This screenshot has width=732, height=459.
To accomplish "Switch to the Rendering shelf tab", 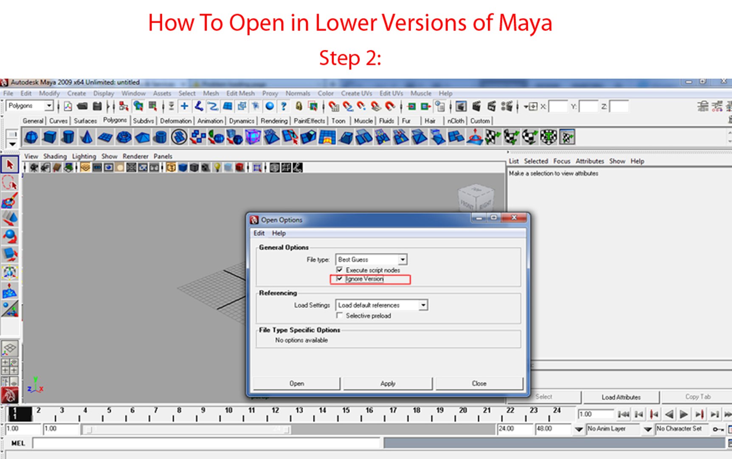I will pos(274,121).
